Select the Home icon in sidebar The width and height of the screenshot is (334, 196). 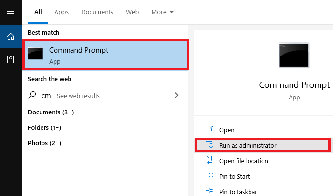click(x=11, y=36)
